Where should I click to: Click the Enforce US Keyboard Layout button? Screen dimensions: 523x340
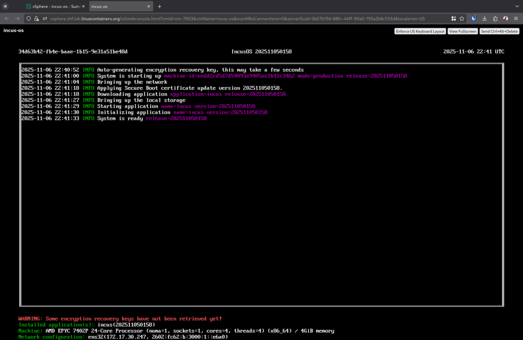pos(420,31)
